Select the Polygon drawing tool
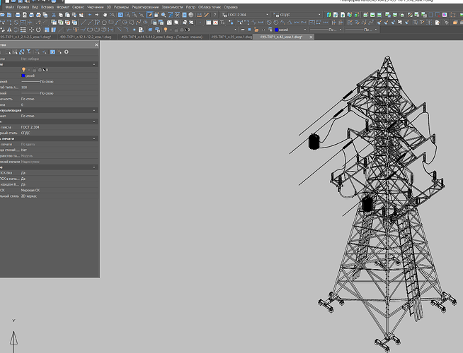This screenshot has height=353, width=463. (104, 22)
